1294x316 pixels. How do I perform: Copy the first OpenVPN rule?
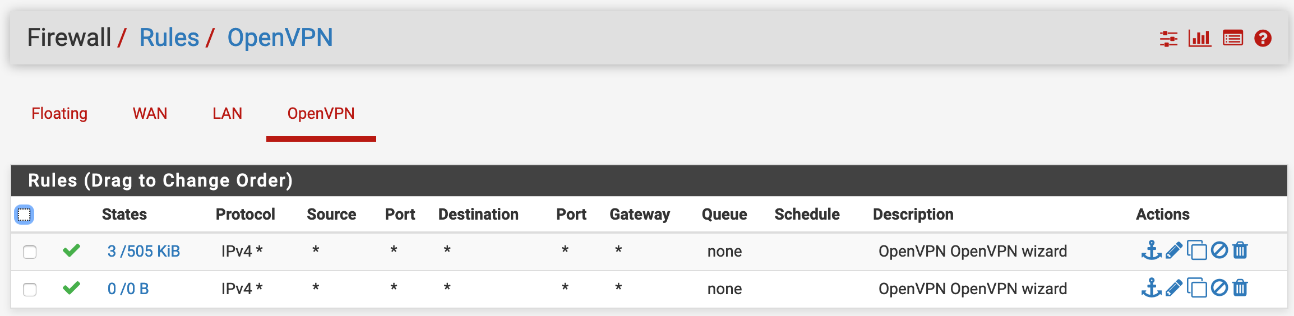(1197, 250)
